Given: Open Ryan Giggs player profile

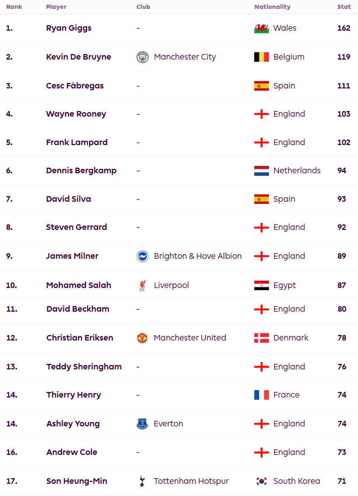Looking at the screenshot, I should point(69,28).
